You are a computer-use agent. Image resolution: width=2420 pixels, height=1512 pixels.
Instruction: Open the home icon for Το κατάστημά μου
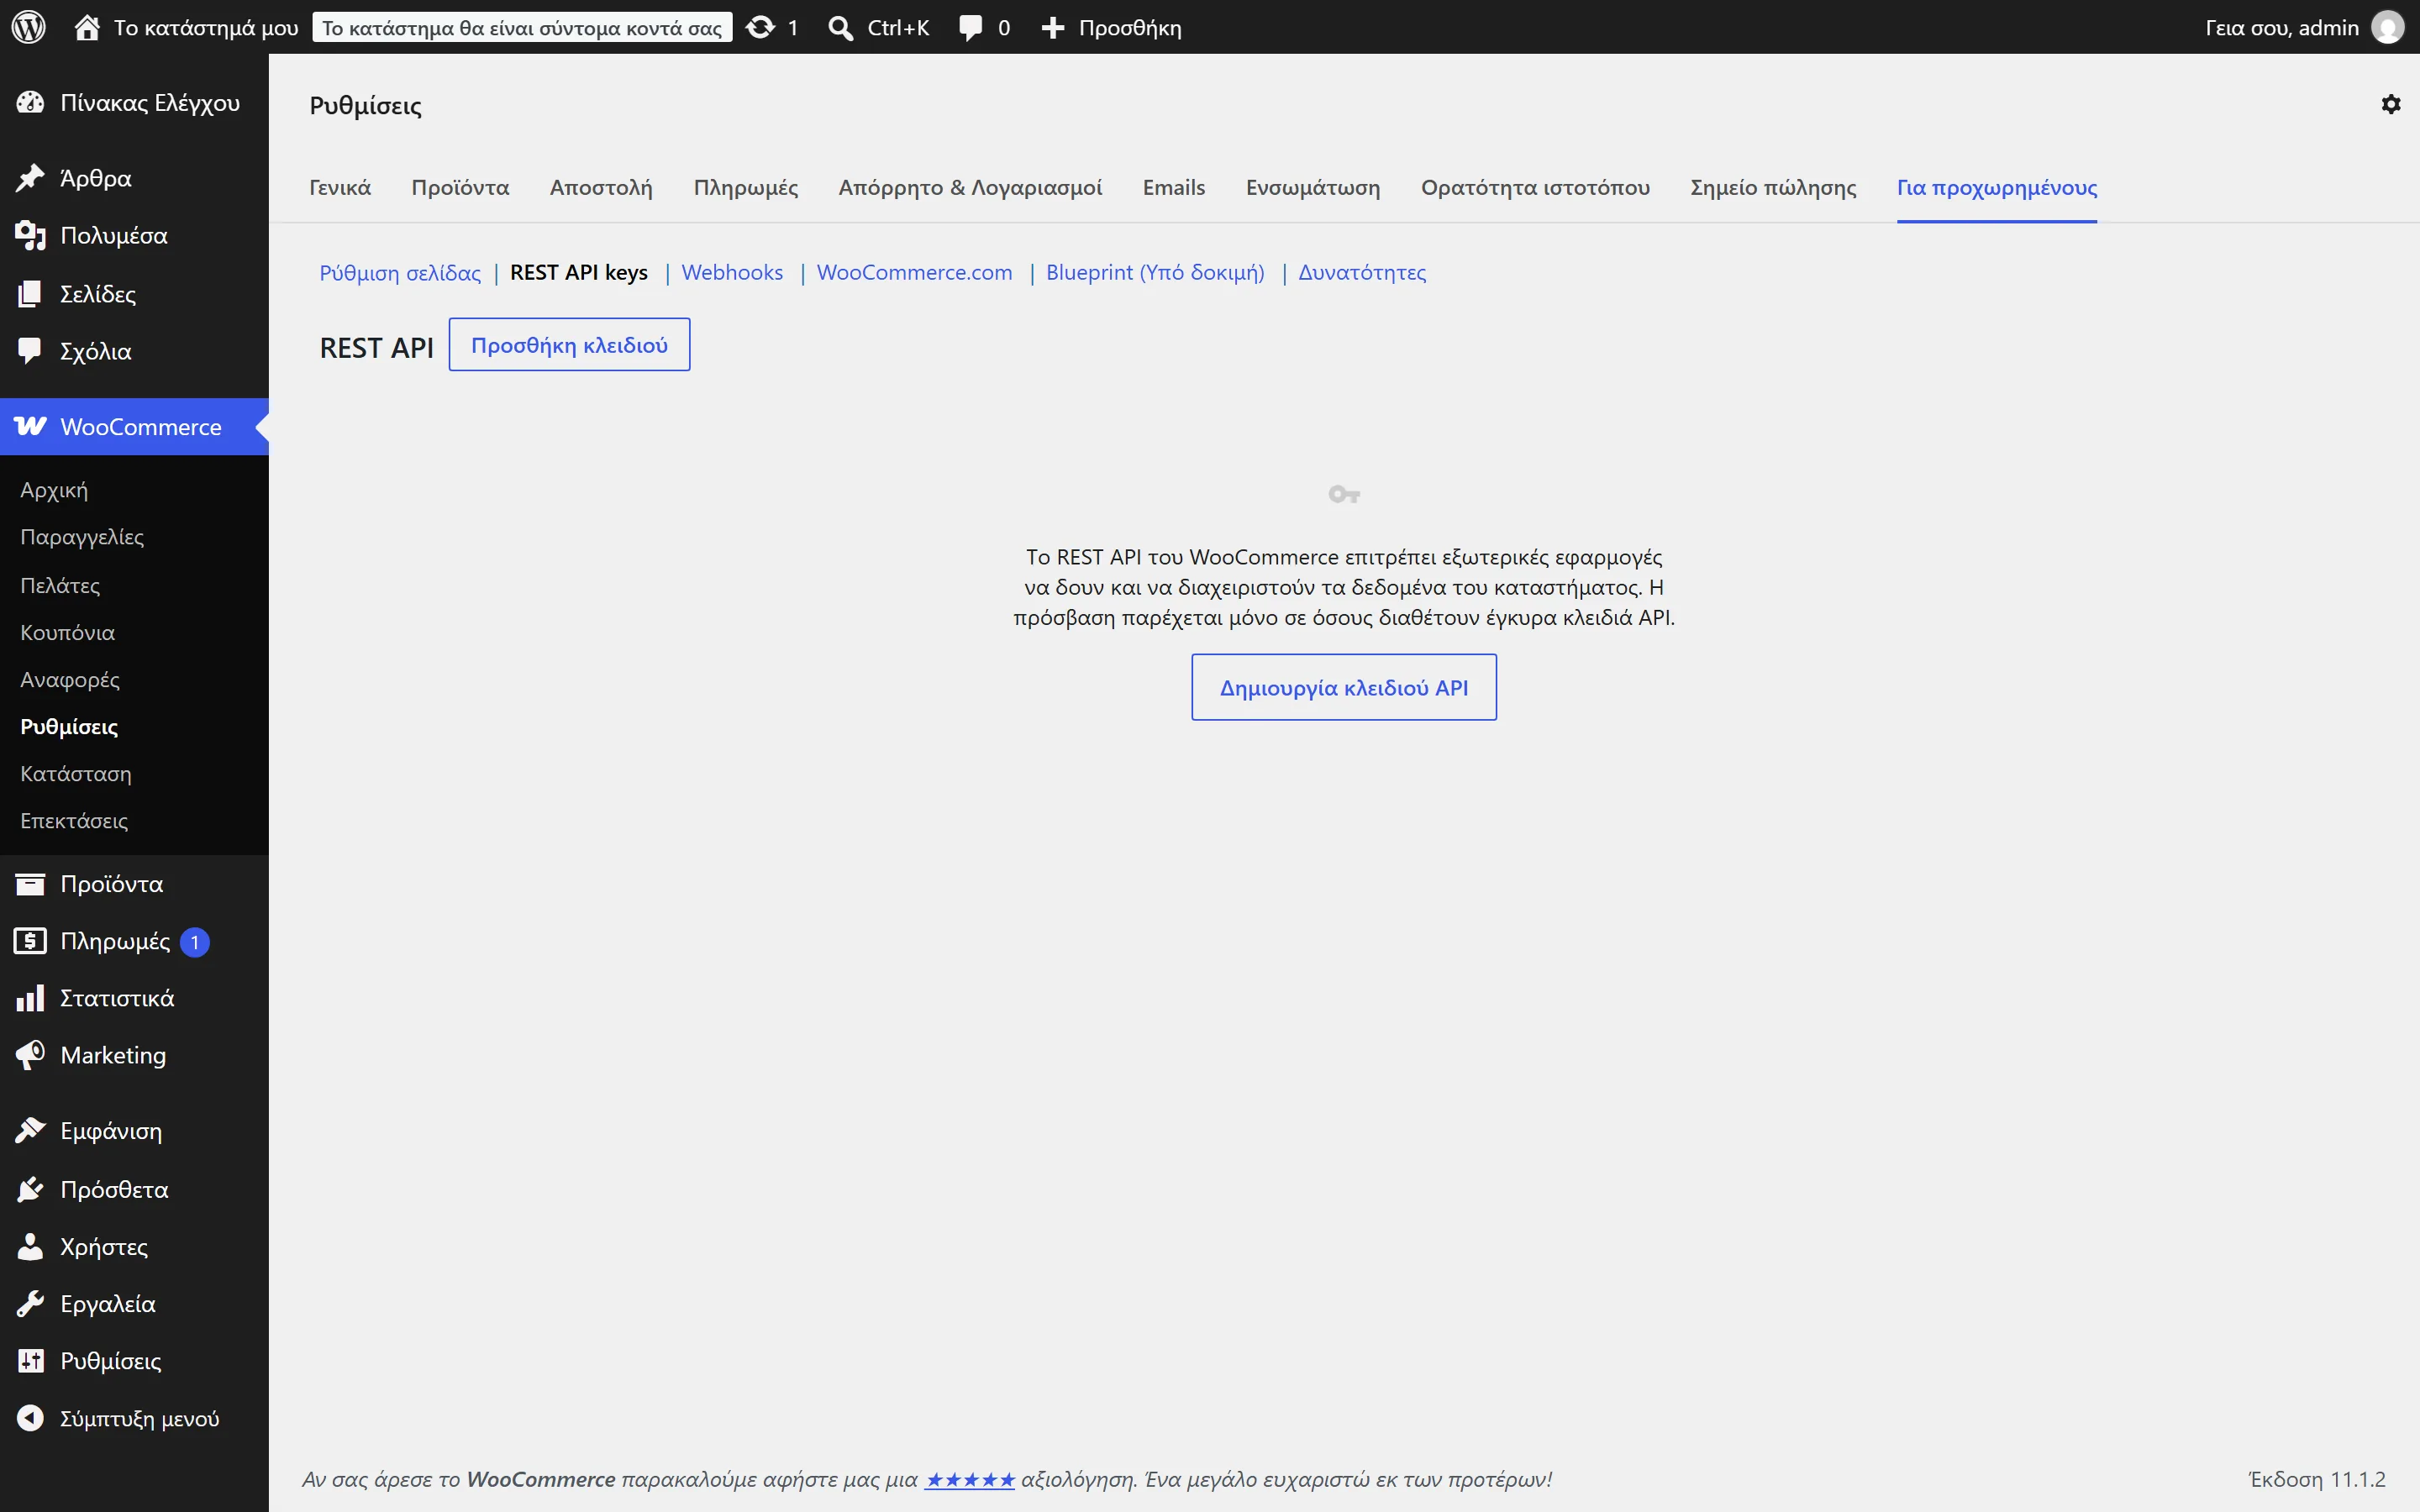[87, 27]
